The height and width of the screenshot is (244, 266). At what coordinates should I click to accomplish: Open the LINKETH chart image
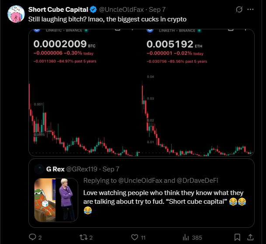pos(198,93)
